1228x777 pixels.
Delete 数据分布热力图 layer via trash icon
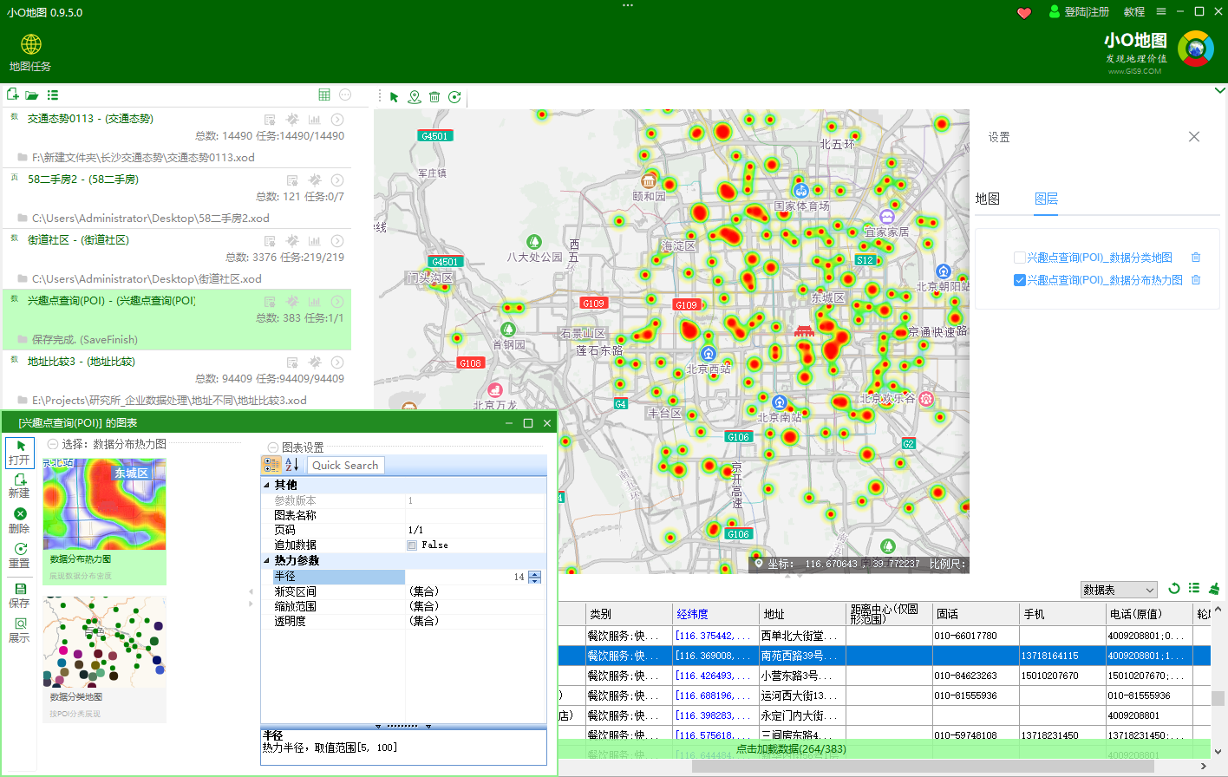tap(1196, 280)
